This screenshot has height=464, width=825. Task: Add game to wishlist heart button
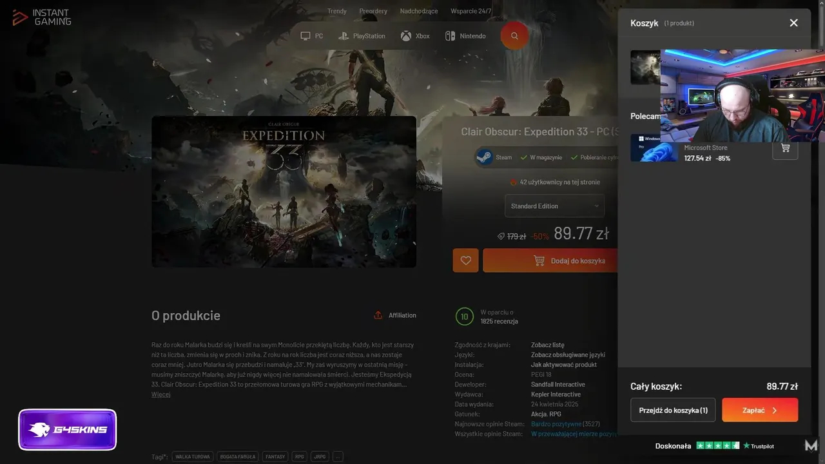point(465,260)
